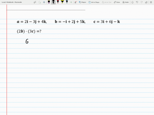This screenshot has height=115, width=154.
Task: Select the red pen
Action: pos(58,2)
